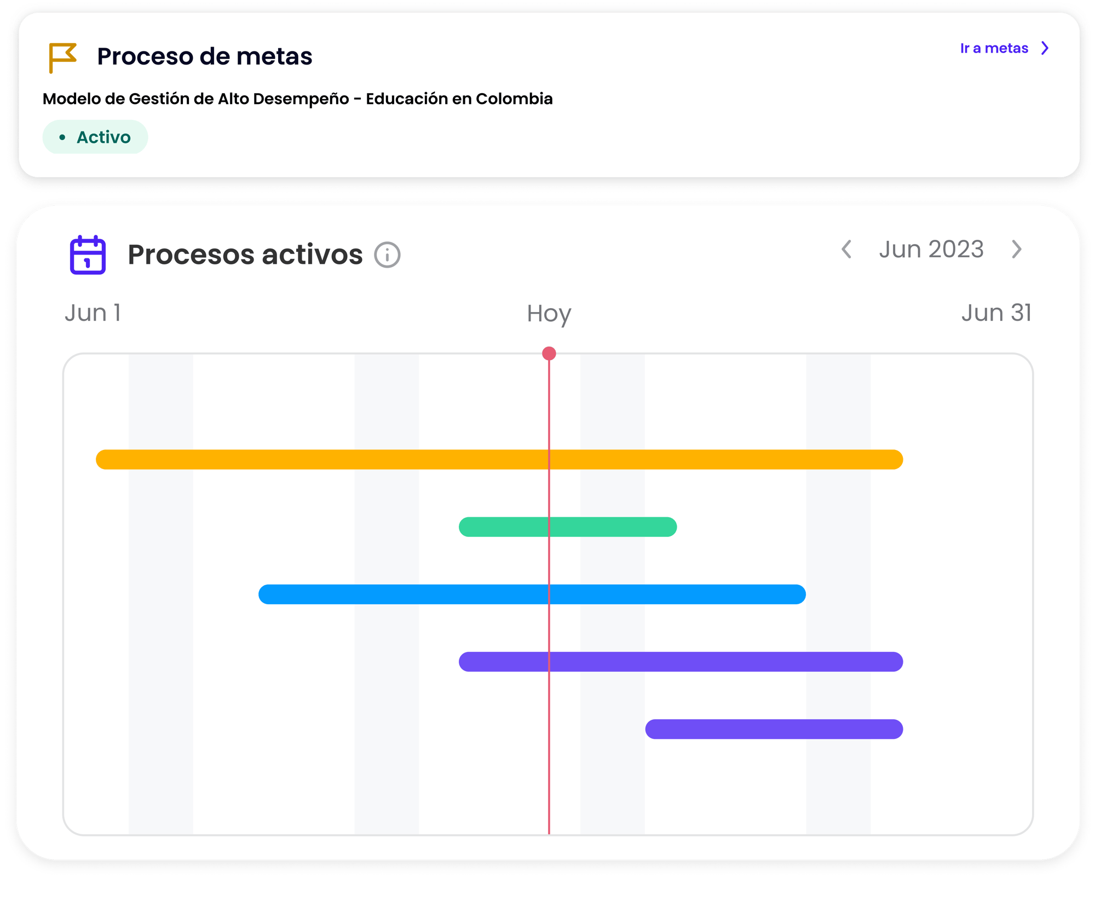
Task: Click the Activo status badge
Action: click(95, 137)
